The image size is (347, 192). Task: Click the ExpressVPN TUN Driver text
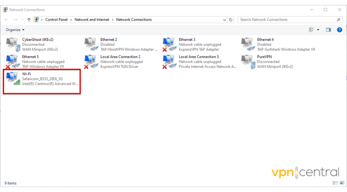pos(119,66)
